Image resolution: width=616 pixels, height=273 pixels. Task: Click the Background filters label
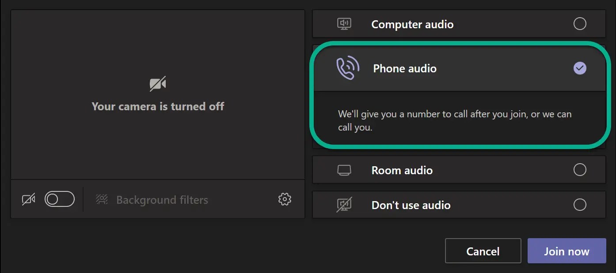coord(162,200)
